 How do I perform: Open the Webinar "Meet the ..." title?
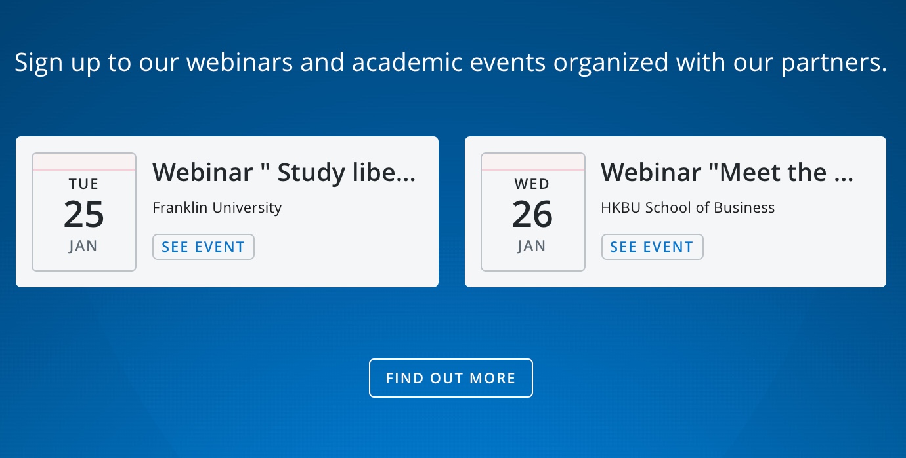click(727, 173)
